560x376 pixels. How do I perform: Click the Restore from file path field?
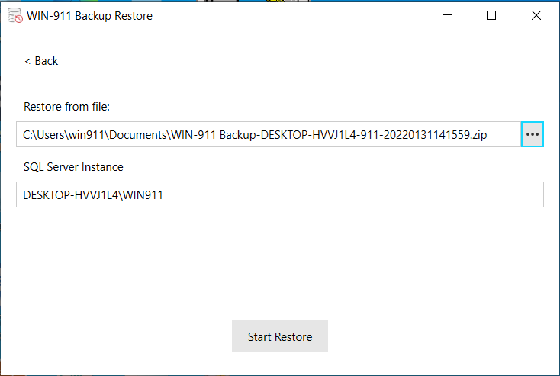point(269,134)
